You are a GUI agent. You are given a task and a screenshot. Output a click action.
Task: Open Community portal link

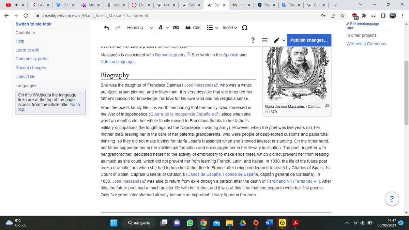(x=32, y=59)
